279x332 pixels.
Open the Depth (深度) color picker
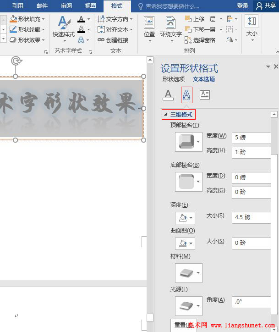(184, 218)
